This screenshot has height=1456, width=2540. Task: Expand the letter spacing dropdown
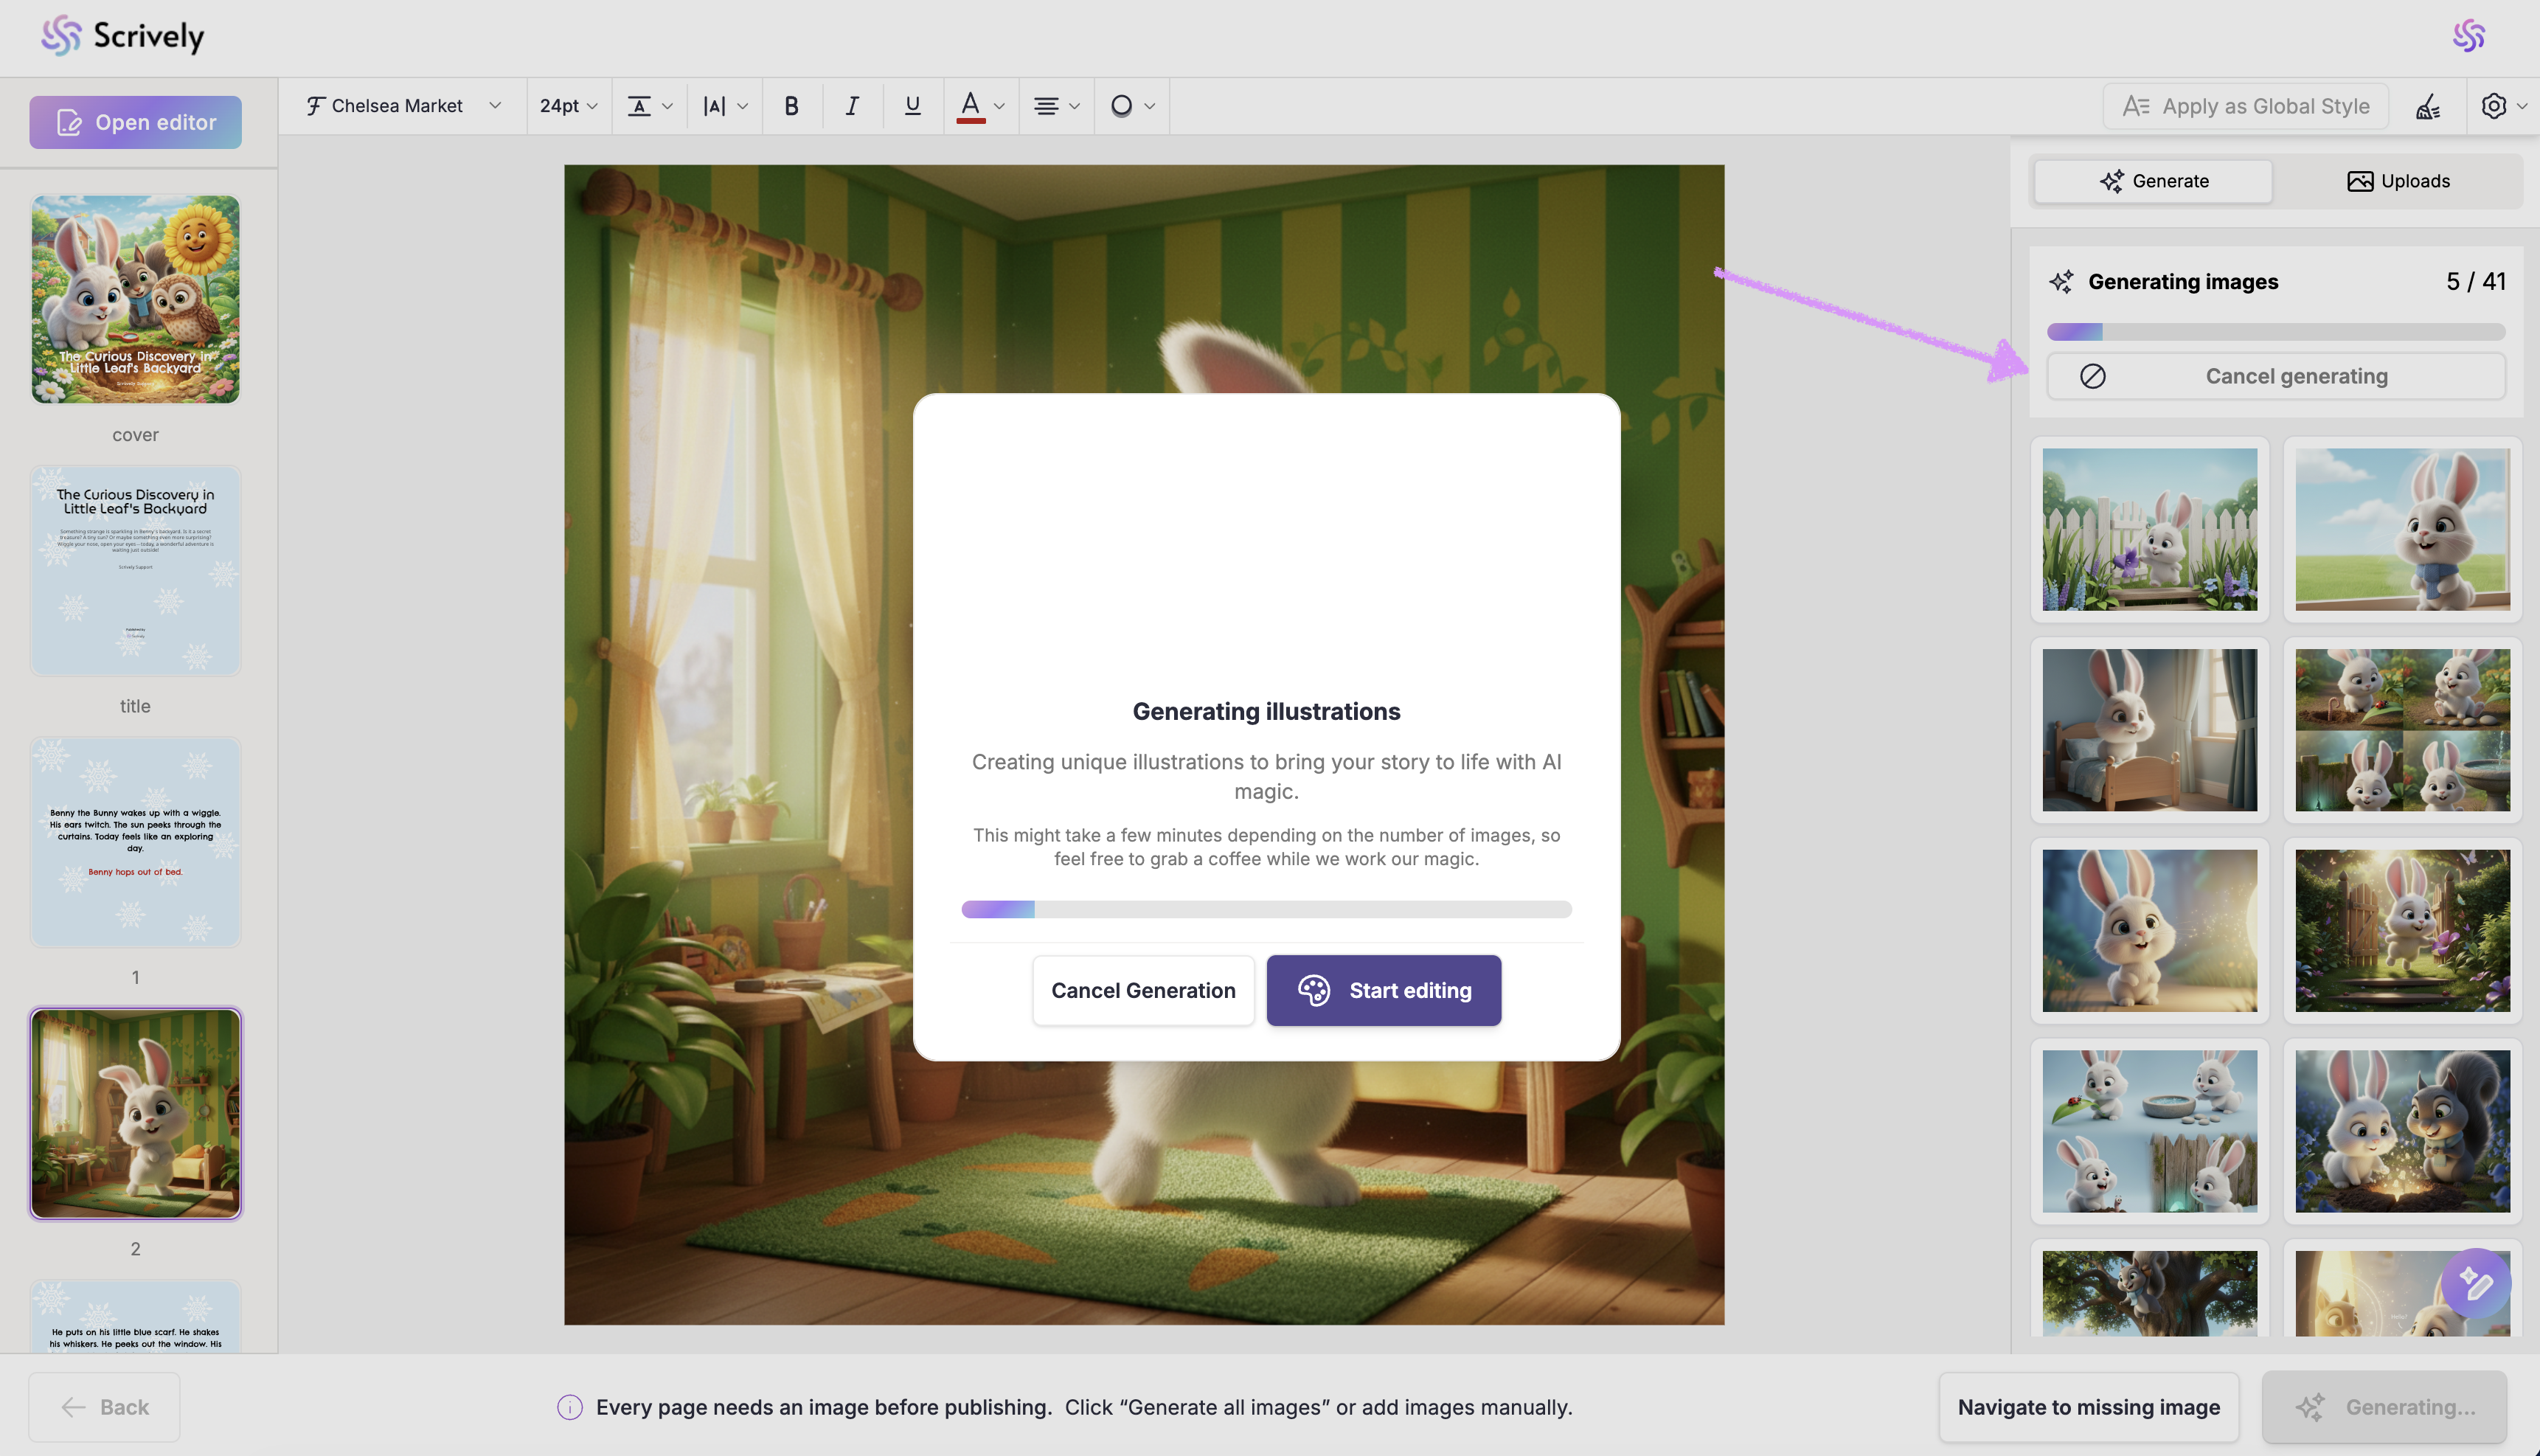pyautogui.click(x=725, y=106)
